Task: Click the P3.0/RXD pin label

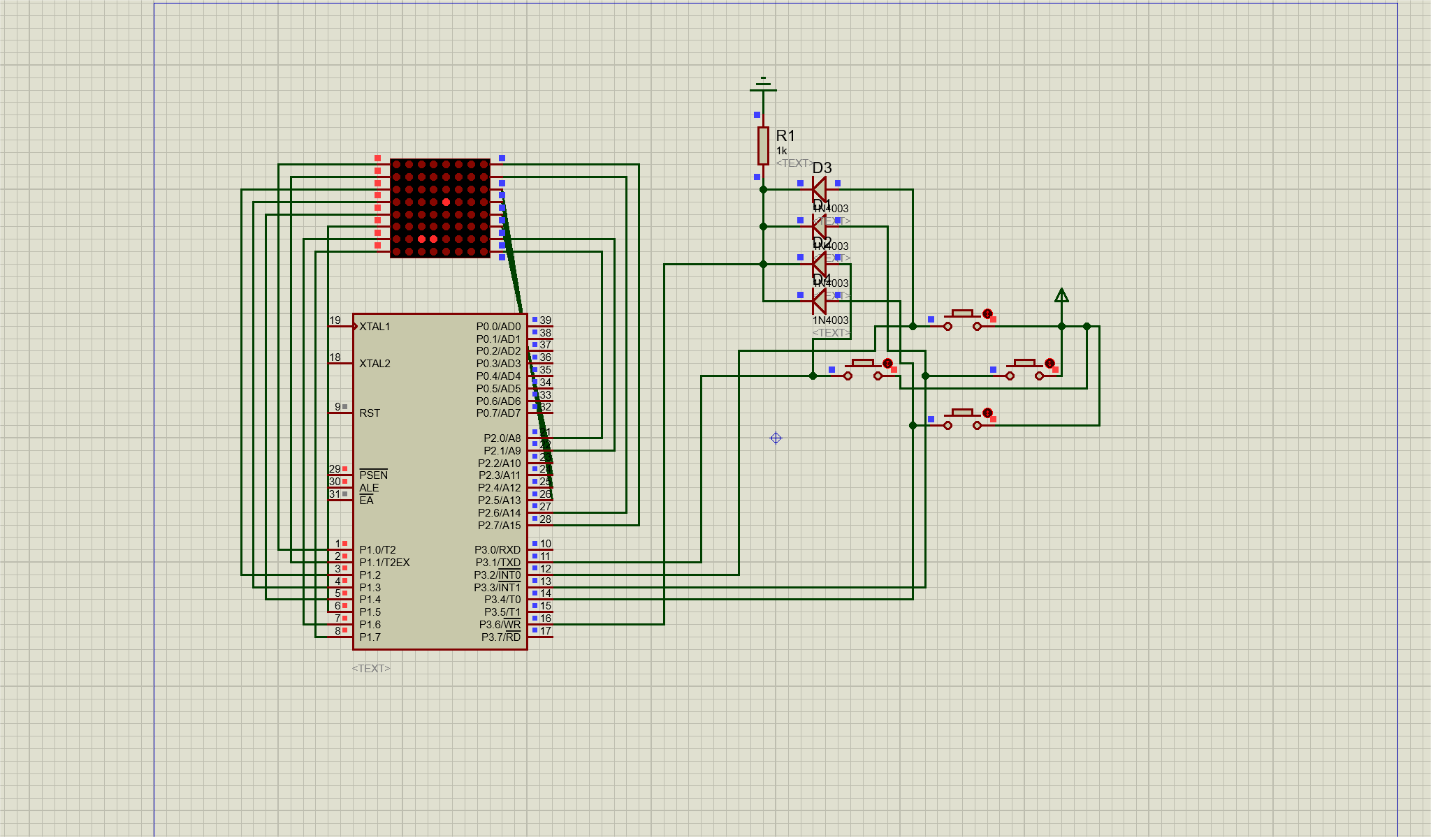Action: click(497, 549)
